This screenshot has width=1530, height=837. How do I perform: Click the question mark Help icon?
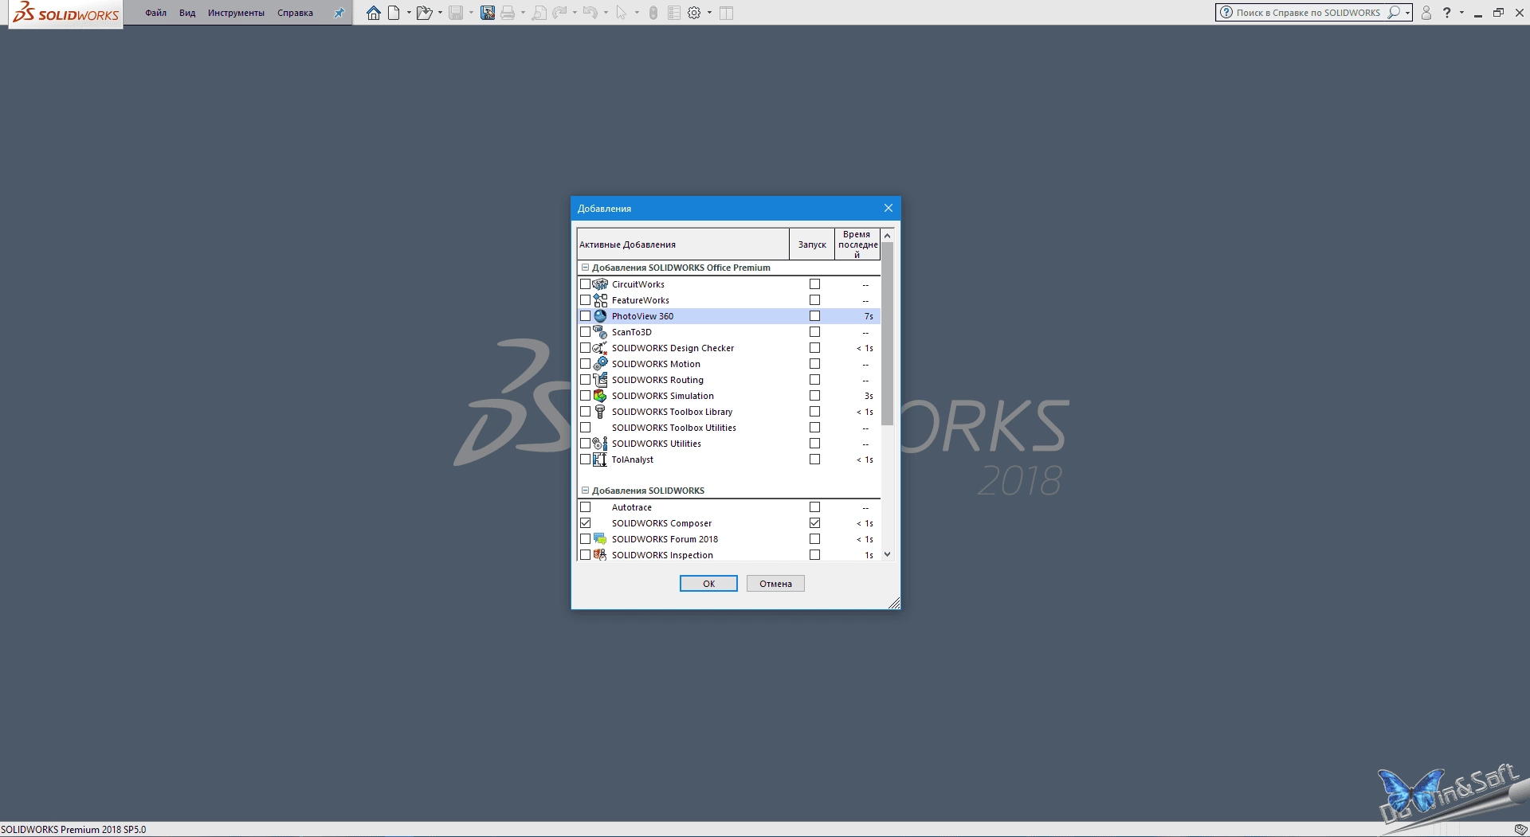(1447, 13)
